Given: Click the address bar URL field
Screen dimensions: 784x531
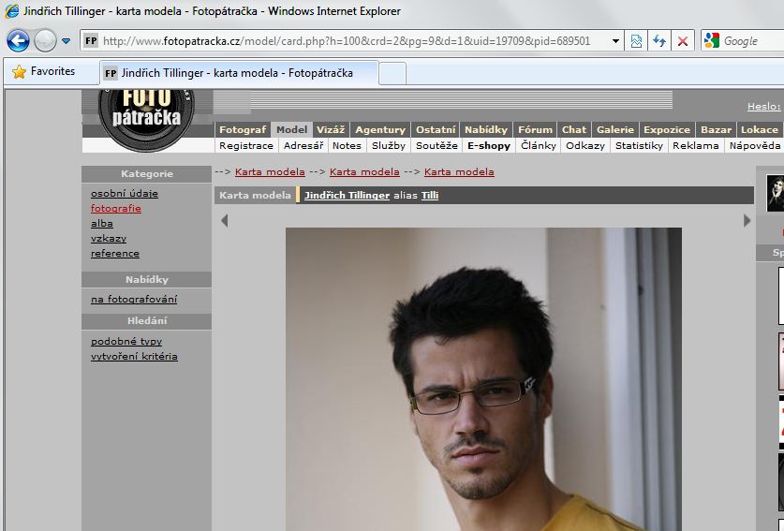Looking at the screenshot, I should [x=345, y=41].
